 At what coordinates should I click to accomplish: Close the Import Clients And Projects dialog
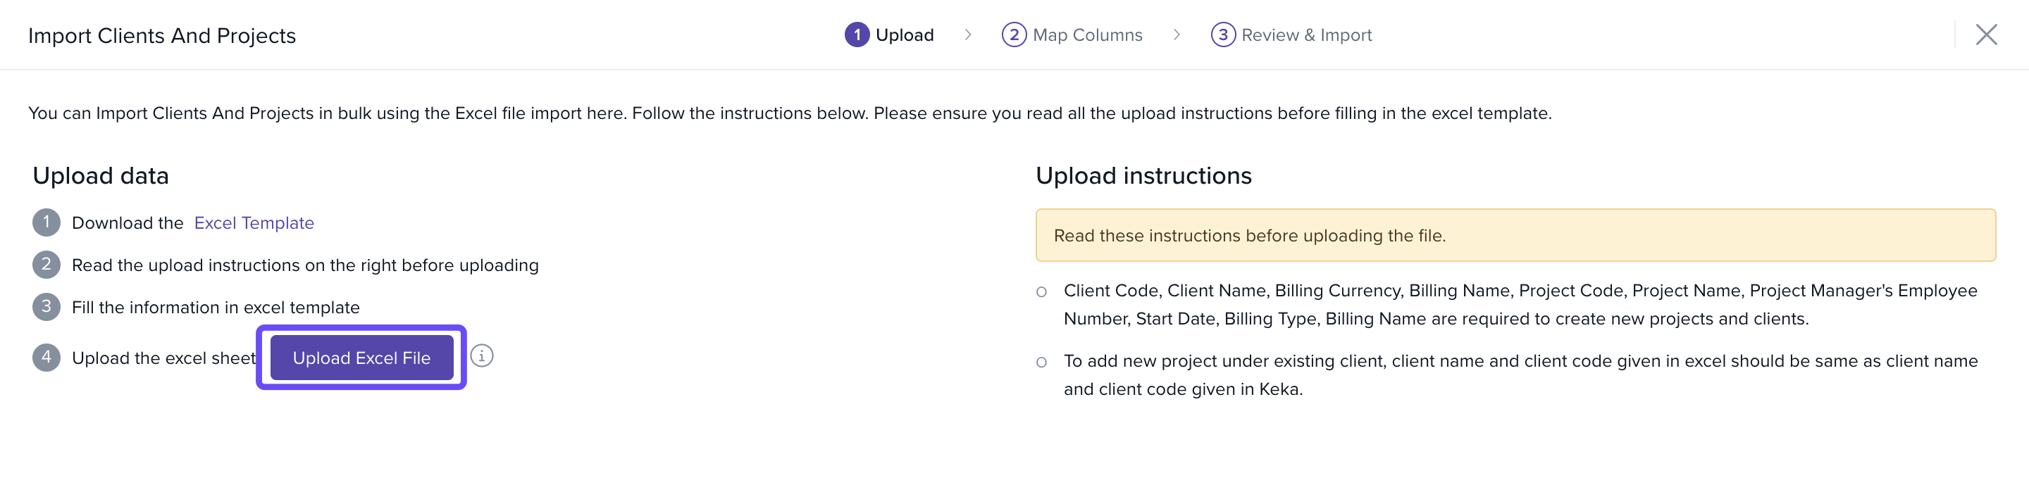pos(1986,34)
